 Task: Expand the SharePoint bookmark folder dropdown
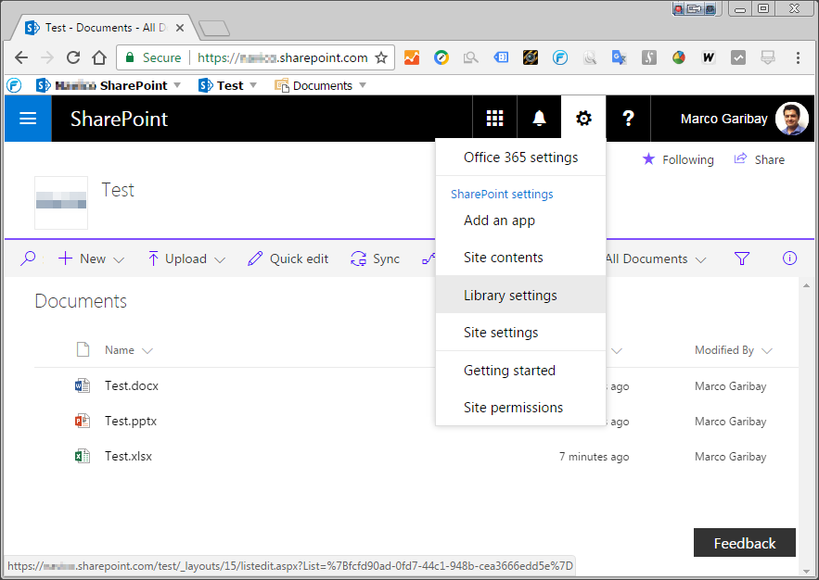[x=177, y=85]
